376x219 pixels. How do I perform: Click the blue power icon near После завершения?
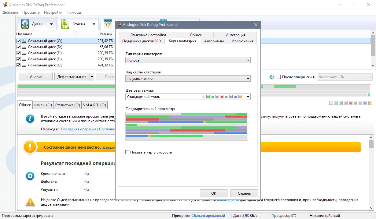tap(271, 77)
